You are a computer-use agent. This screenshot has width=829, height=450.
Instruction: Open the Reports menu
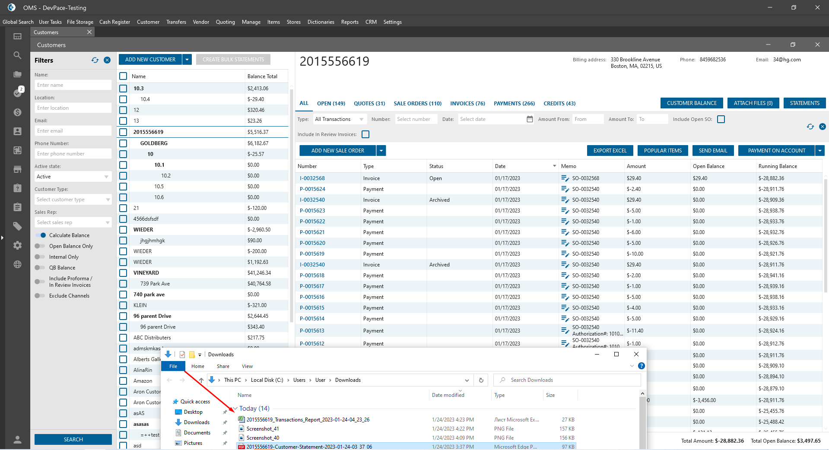coord(349,22)
